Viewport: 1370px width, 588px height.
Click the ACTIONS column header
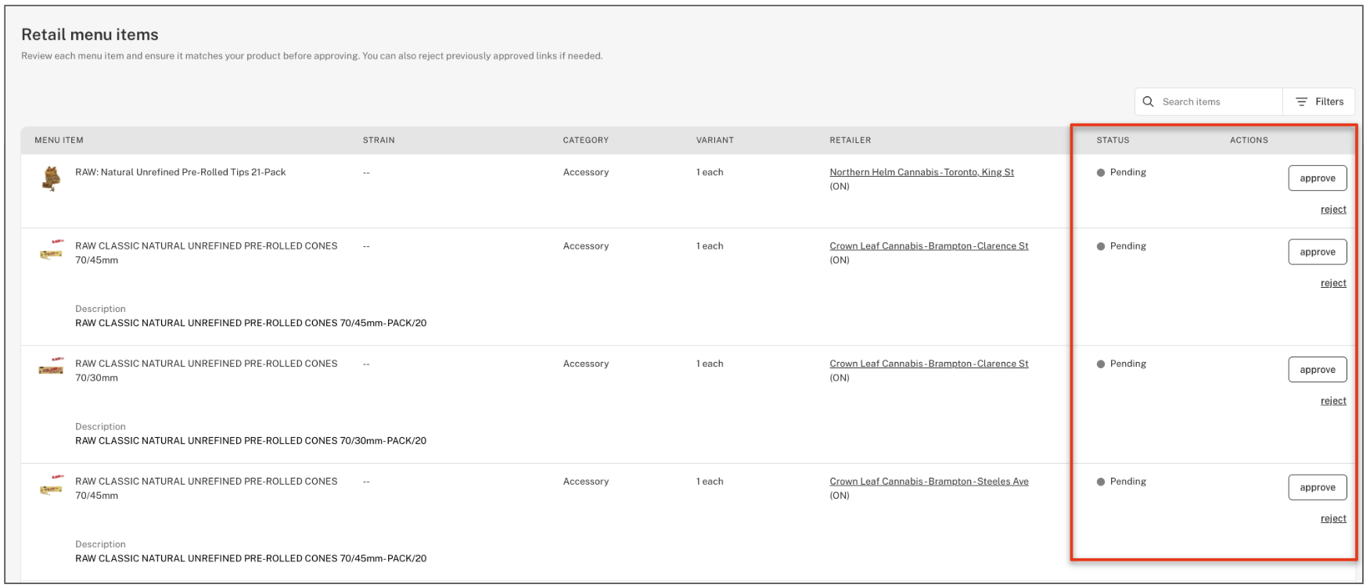[1249, 140]
